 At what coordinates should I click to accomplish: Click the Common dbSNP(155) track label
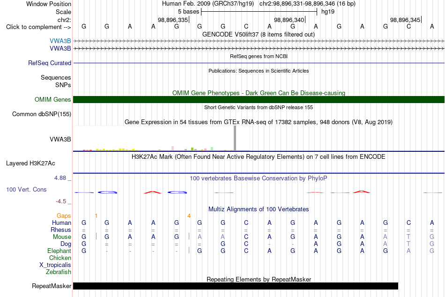pyautogui.click(x=41, y=114)
